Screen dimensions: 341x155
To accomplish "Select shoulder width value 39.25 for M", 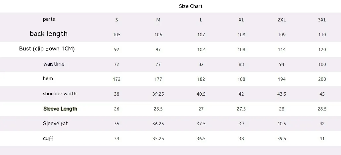I will click(x=158, y=94).
